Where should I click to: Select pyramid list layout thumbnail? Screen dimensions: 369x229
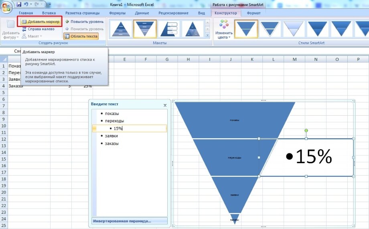point(169,29)
